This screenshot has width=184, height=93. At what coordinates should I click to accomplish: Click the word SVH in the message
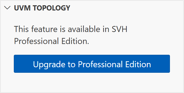pyautogui.click(x=119, y=29)
